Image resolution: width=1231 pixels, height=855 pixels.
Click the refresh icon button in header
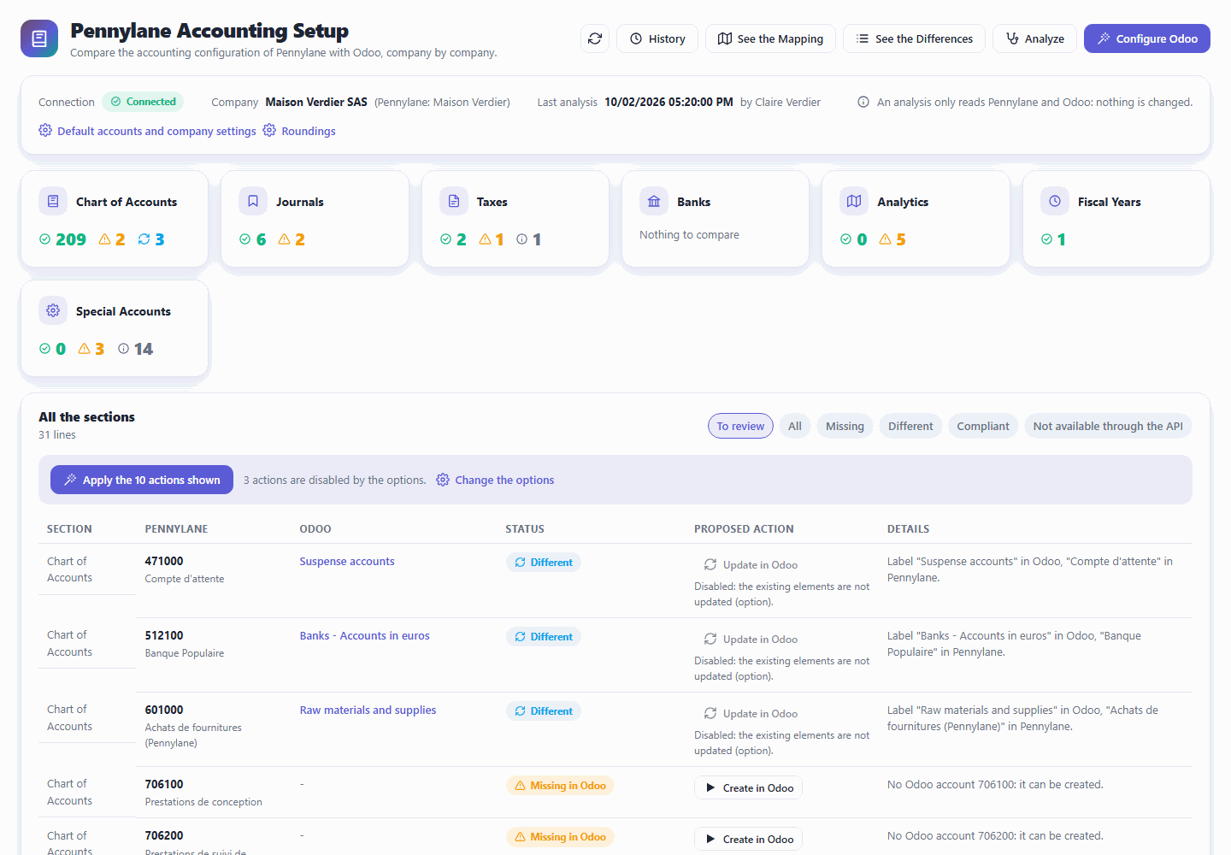(x=595, y=38)
